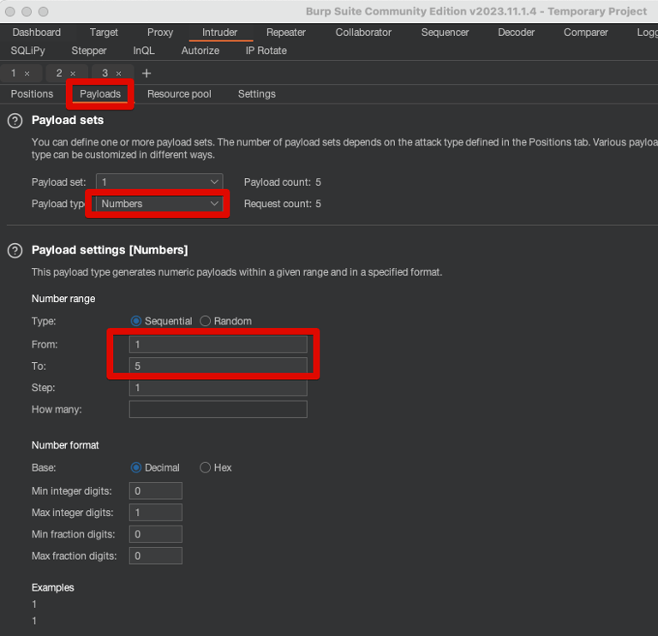Select the Random number type
Screen dimensions: 658x636
[x=206, y=321]
